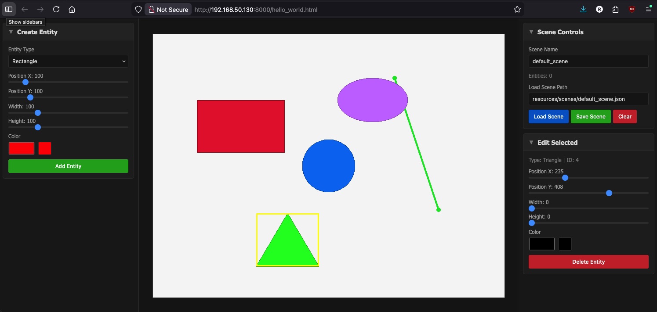Go forward with the browser arrow
The width and height of the screenshot is (657, 312).
40,9
